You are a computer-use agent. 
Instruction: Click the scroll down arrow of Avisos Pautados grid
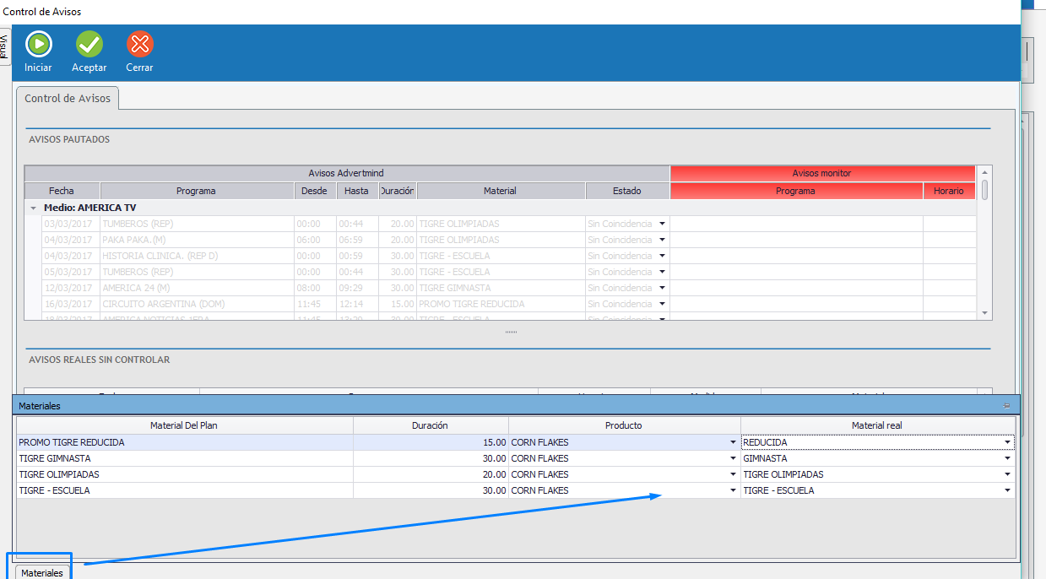pyautogui.click(x=984, y=313)
